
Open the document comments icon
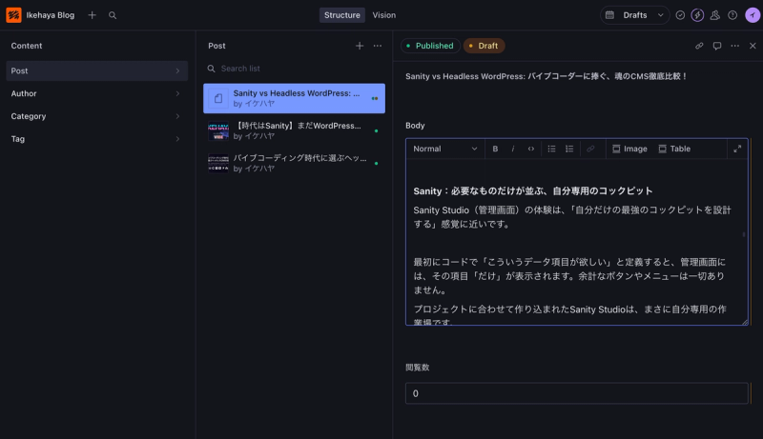click(x=717, y=46)
